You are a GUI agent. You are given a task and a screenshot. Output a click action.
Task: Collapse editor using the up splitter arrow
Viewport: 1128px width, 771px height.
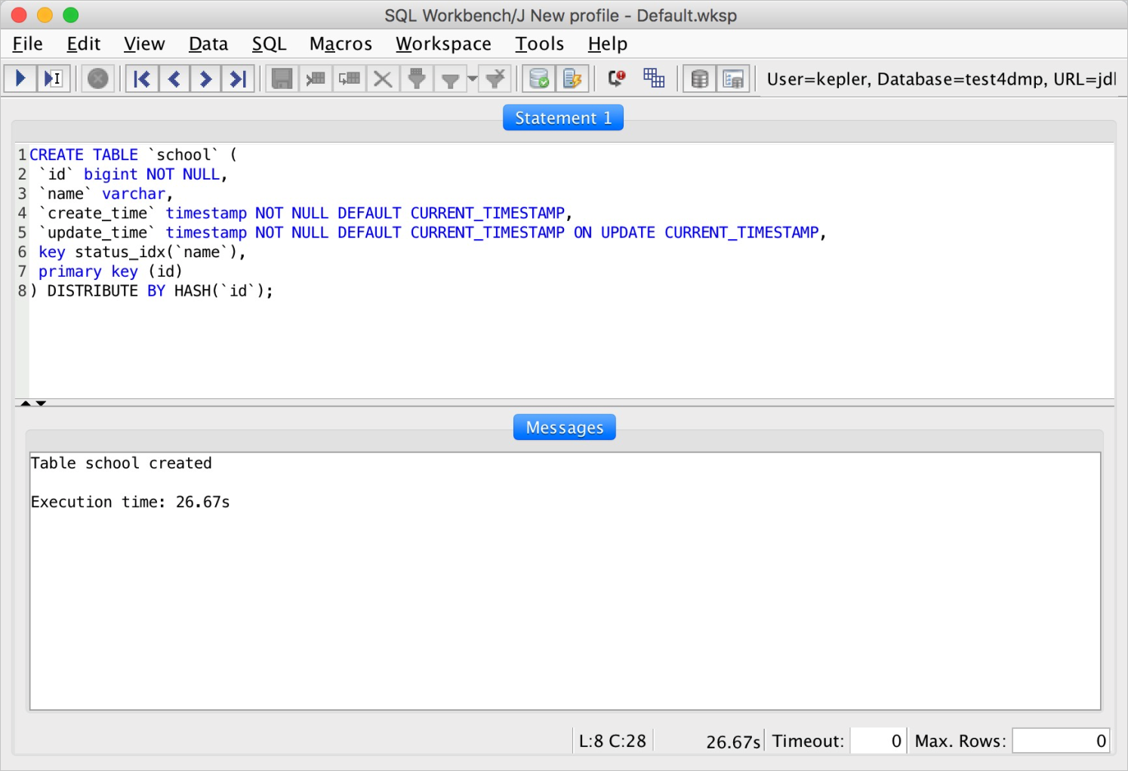point(26,404)
